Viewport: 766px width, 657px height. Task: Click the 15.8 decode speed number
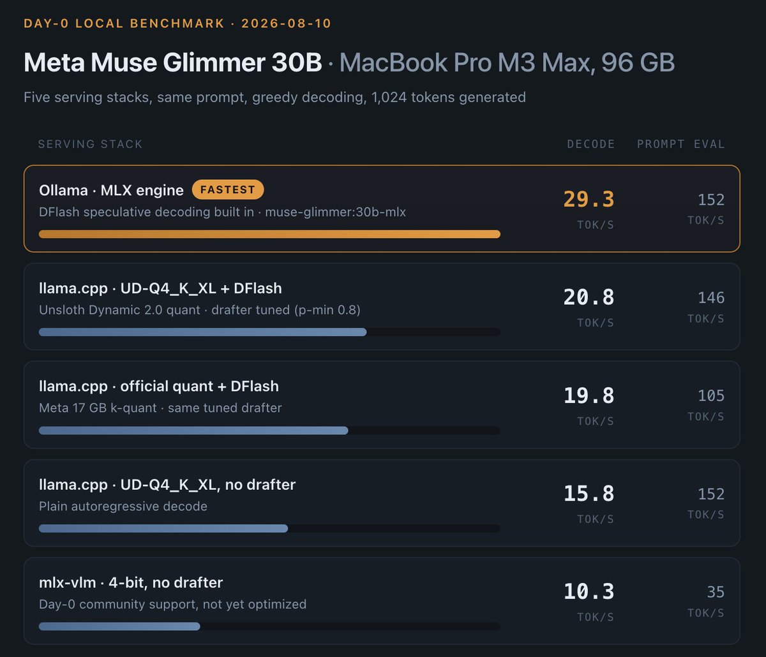click(x=589, y=494)
